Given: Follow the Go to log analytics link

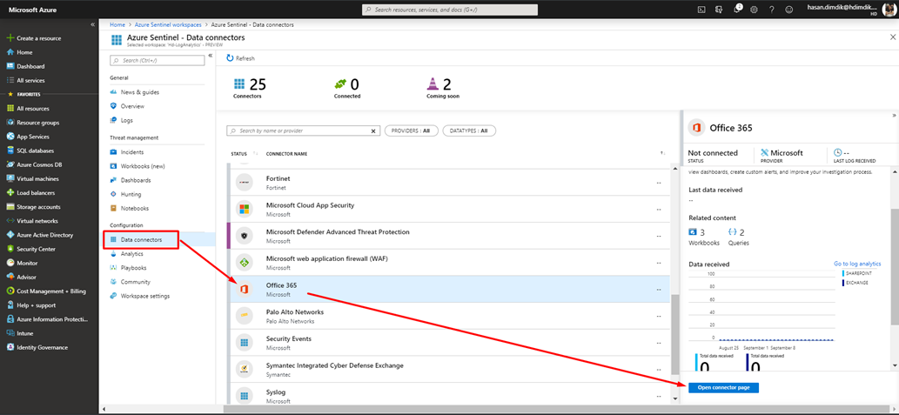Looking at the screenshot, I should [x=857, y=263].
